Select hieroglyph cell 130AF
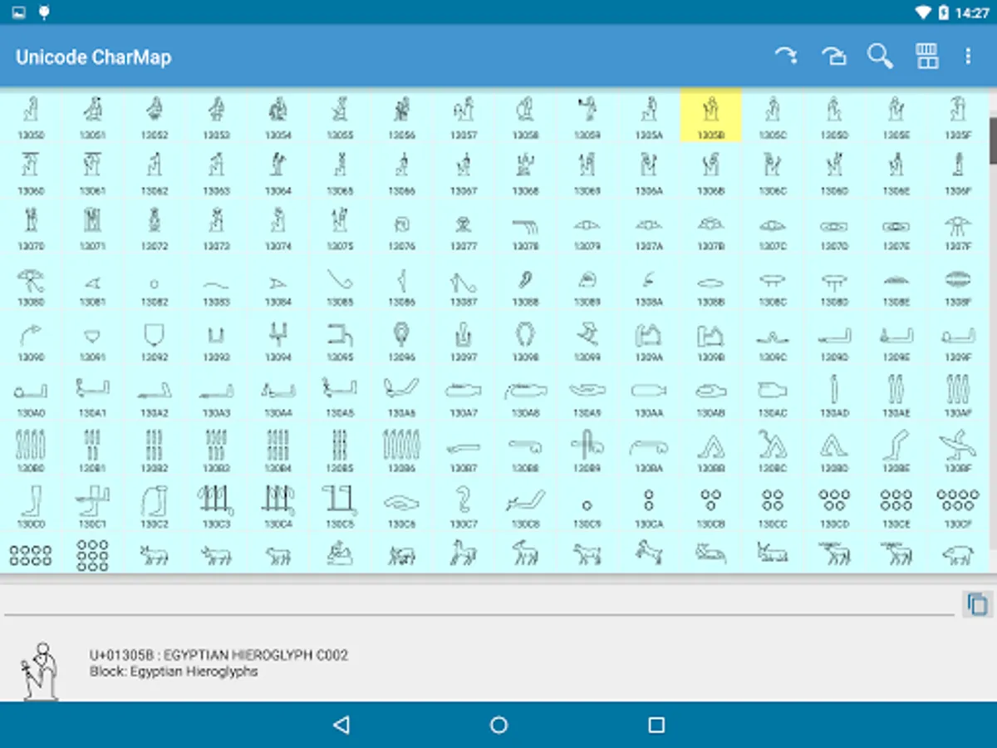 coord(958,394)
